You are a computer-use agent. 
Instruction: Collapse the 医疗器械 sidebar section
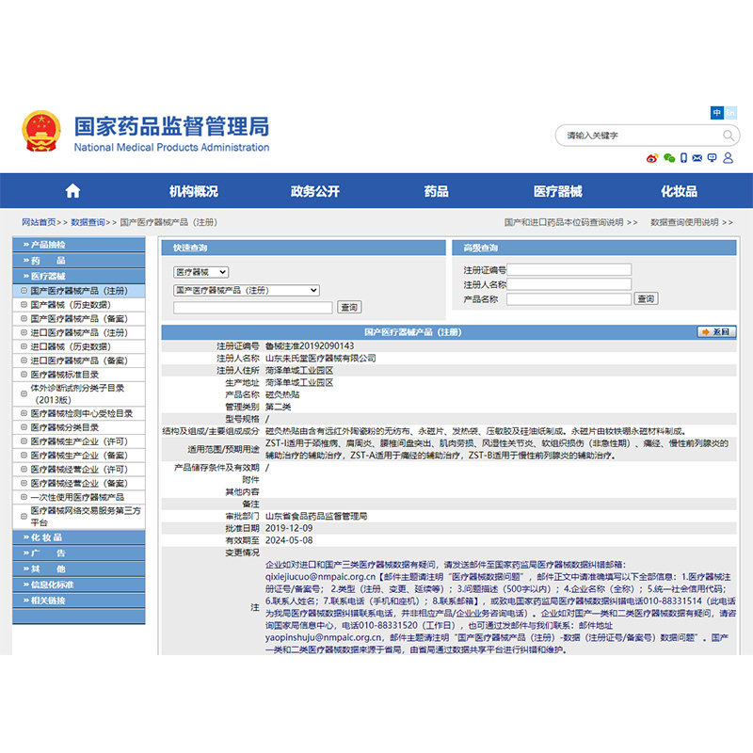pyautogui.click(x=79, y=277)
